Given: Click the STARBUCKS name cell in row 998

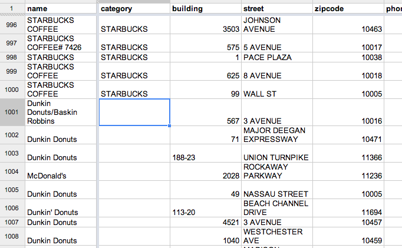Looking at the screenshot, I should point(61,57).
